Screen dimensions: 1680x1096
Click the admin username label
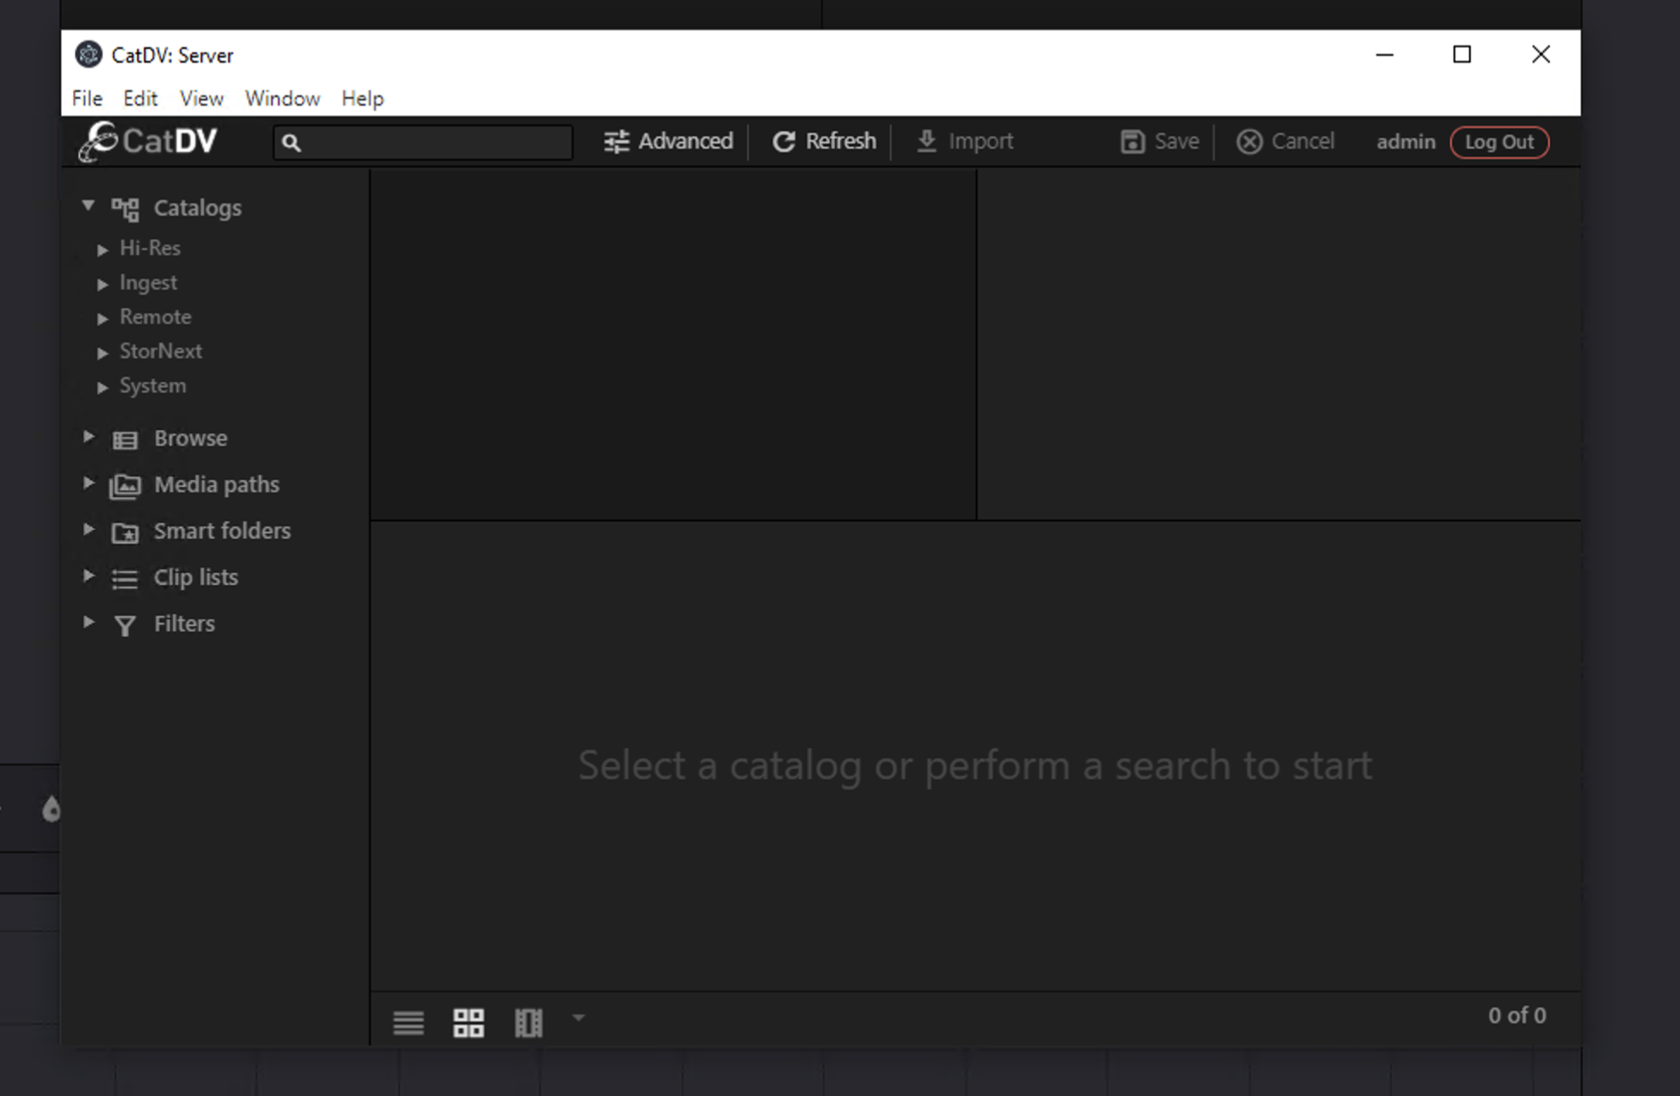pos(1405,142)
